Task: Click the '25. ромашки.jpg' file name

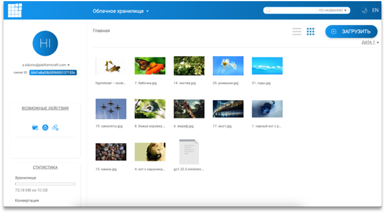Action: pyautogui.click(x=226, y=83)
